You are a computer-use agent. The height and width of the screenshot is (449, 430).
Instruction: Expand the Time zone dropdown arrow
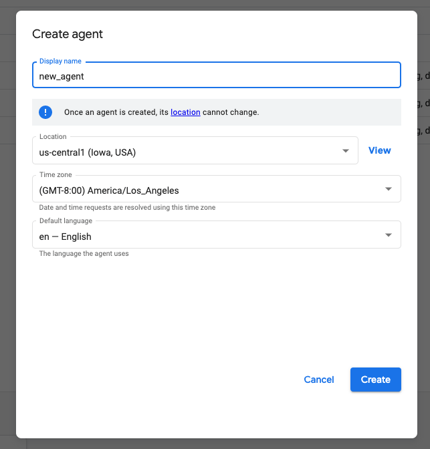tap(389, 188)
